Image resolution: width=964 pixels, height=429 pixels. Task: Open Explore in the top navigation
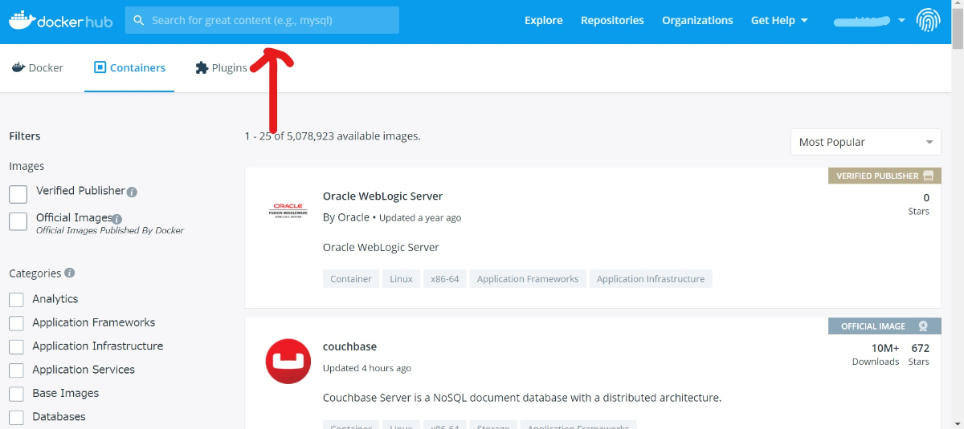click(544, 20)
